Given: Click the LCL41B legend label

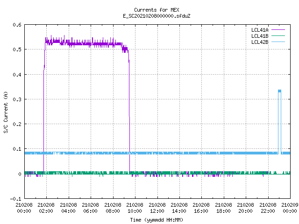Looking at the screenshot, I should tap(260, 36).
